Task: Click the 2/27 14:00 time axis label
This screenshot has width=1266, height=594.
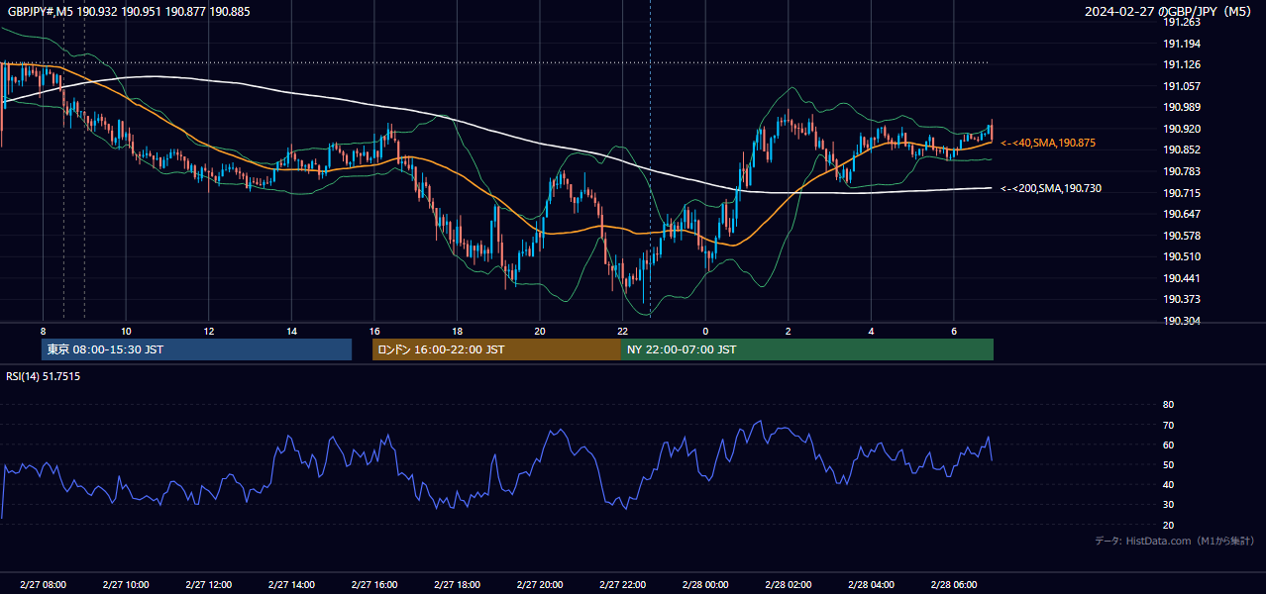Action: pyautogui.click(x=291, y=585)
